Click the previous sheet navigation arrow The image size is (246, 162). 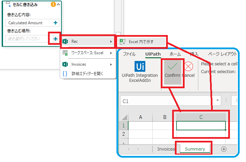(129, 149)
